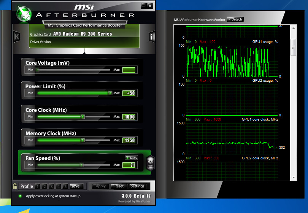This screenshot has width=308, height=213.
Task: Detach the Hardware Monitor panel
Action: (x=235, y=19)
